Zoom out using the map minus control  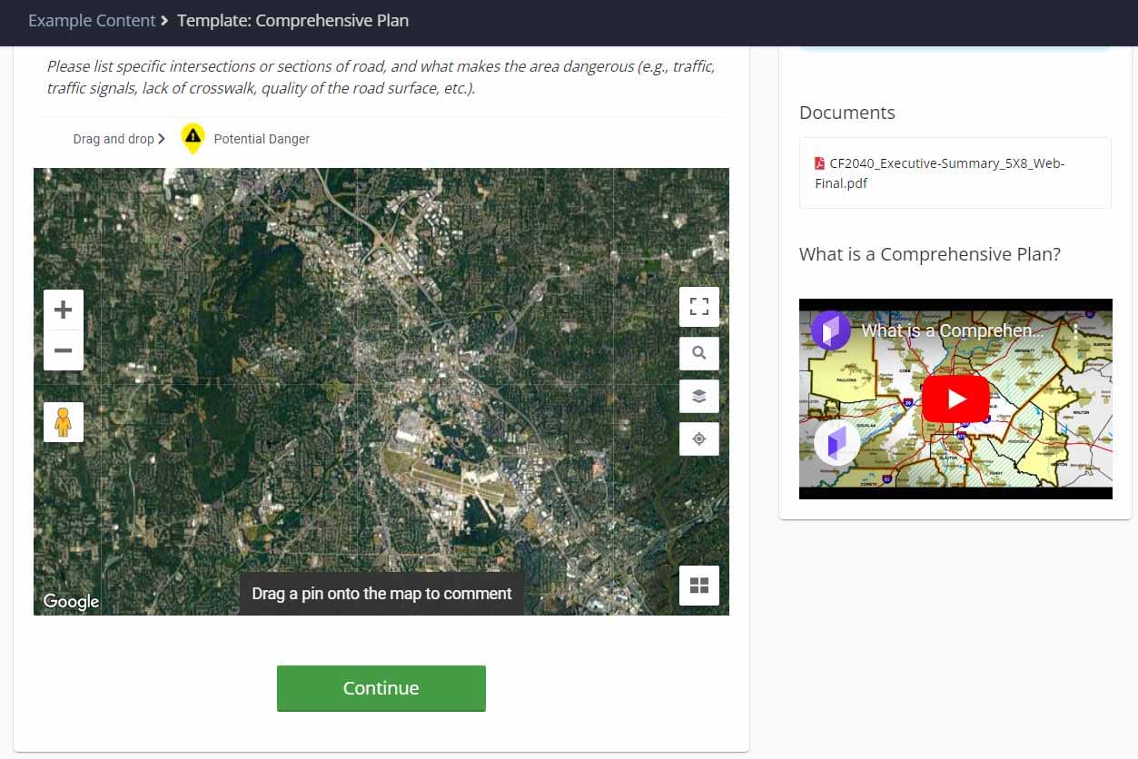tap(63, 350)
